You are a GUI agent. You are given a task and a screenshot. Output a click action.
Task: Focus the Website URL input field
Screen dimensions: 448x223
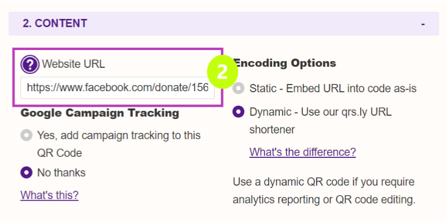117,88
